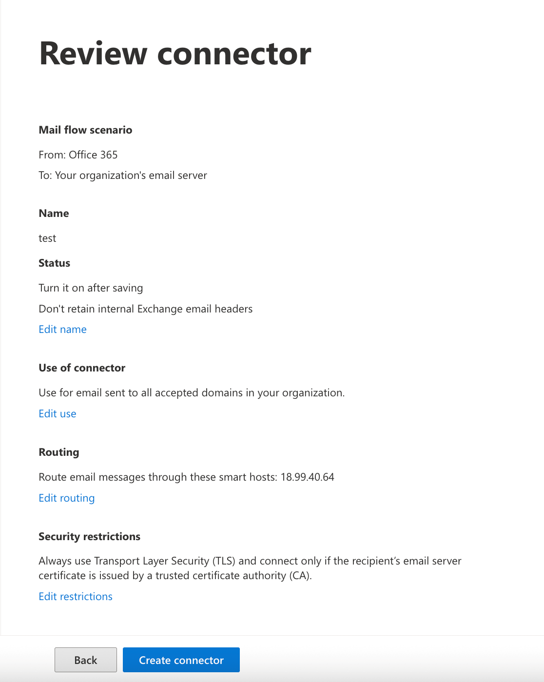Click Edit routing to change smart hosts

[x=66, y=498]
